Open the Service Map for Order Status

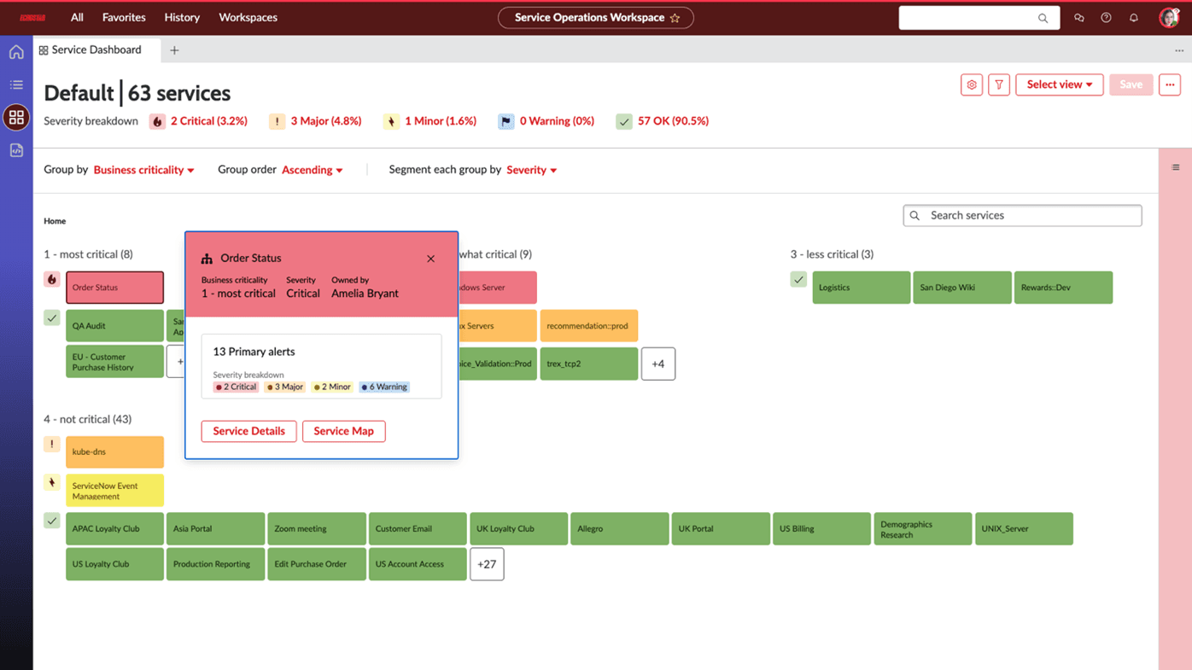click(x=343, y=431)
